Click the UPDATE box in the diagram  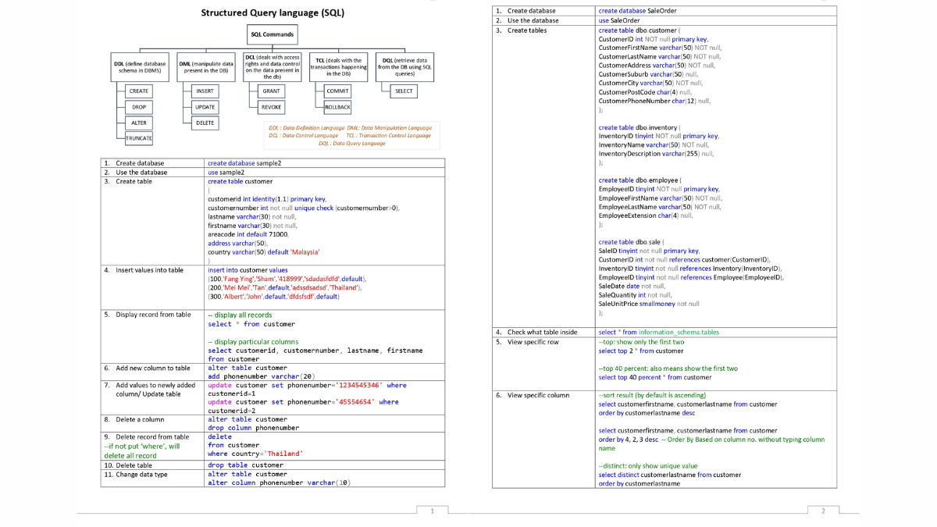pyautogui.click(x=205, y=107)
